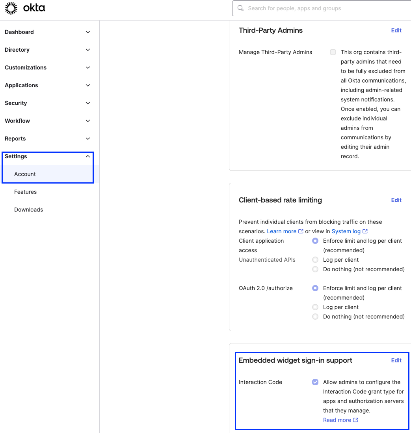Image resolution: width=411 pixels, height=433 pixels.
Task: Select Enforce limit for OAuth 2.0 /authorize
Action: click(315, 288)
